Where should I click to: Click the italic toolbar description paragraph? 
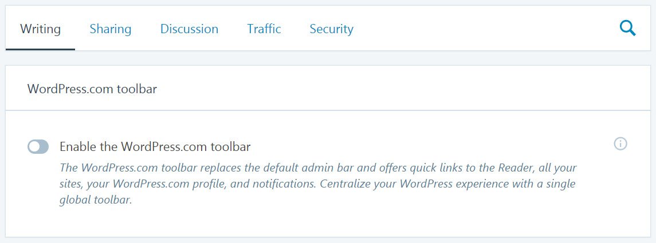[319, 184]
